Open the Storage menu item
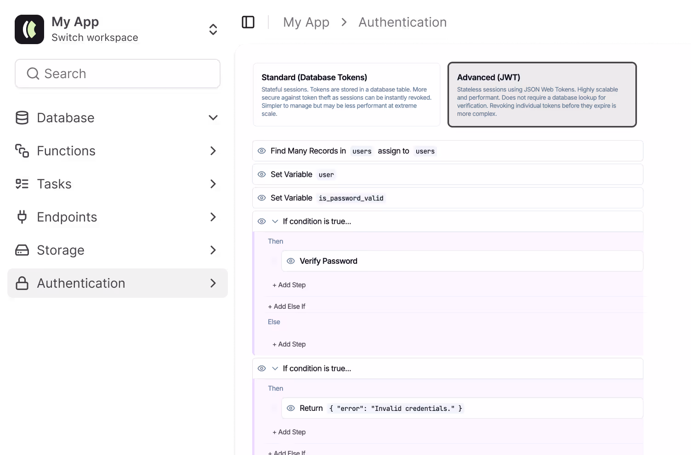 [x=118, y=250]
